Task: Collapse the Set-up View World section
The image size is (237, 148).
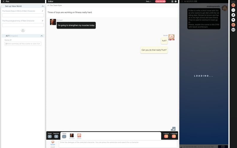Action: [x=43, y=6]
